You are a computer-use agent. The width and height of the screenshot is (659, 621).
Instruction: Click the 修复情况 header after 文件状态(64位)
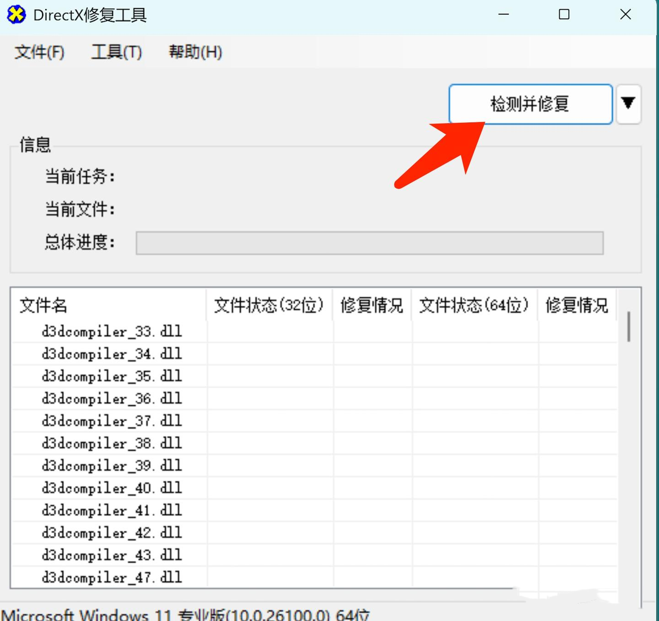pyautogui.click(x=577, y=305)
